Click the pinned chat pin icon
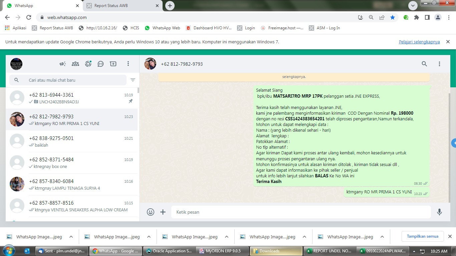 (131, 101)
